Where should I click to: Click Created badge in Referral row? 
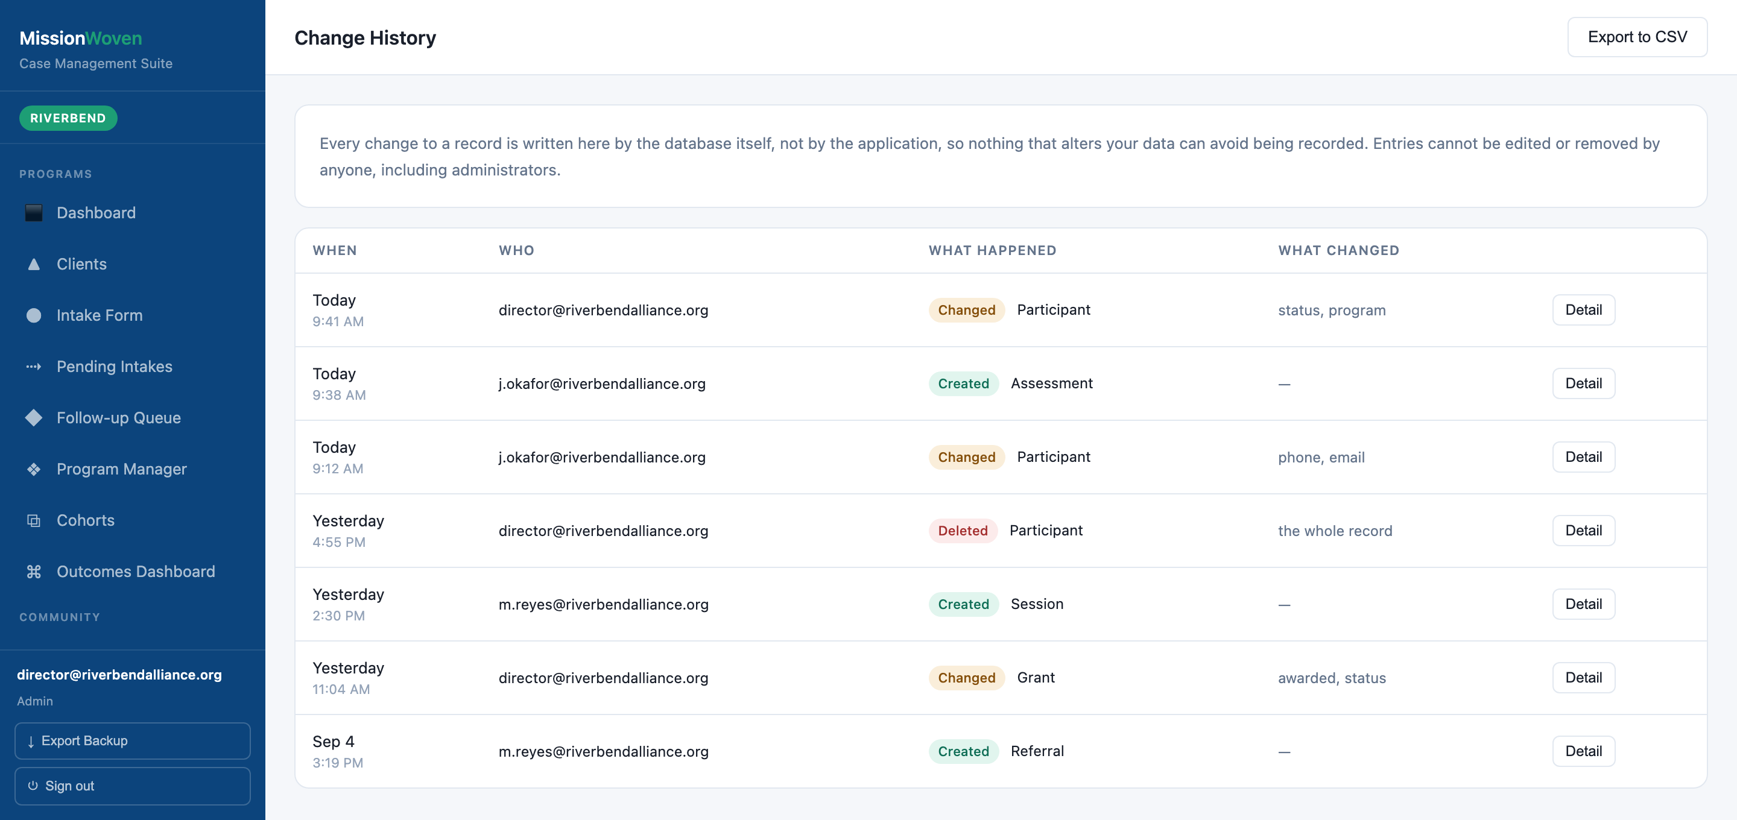(x=963, y=751)
